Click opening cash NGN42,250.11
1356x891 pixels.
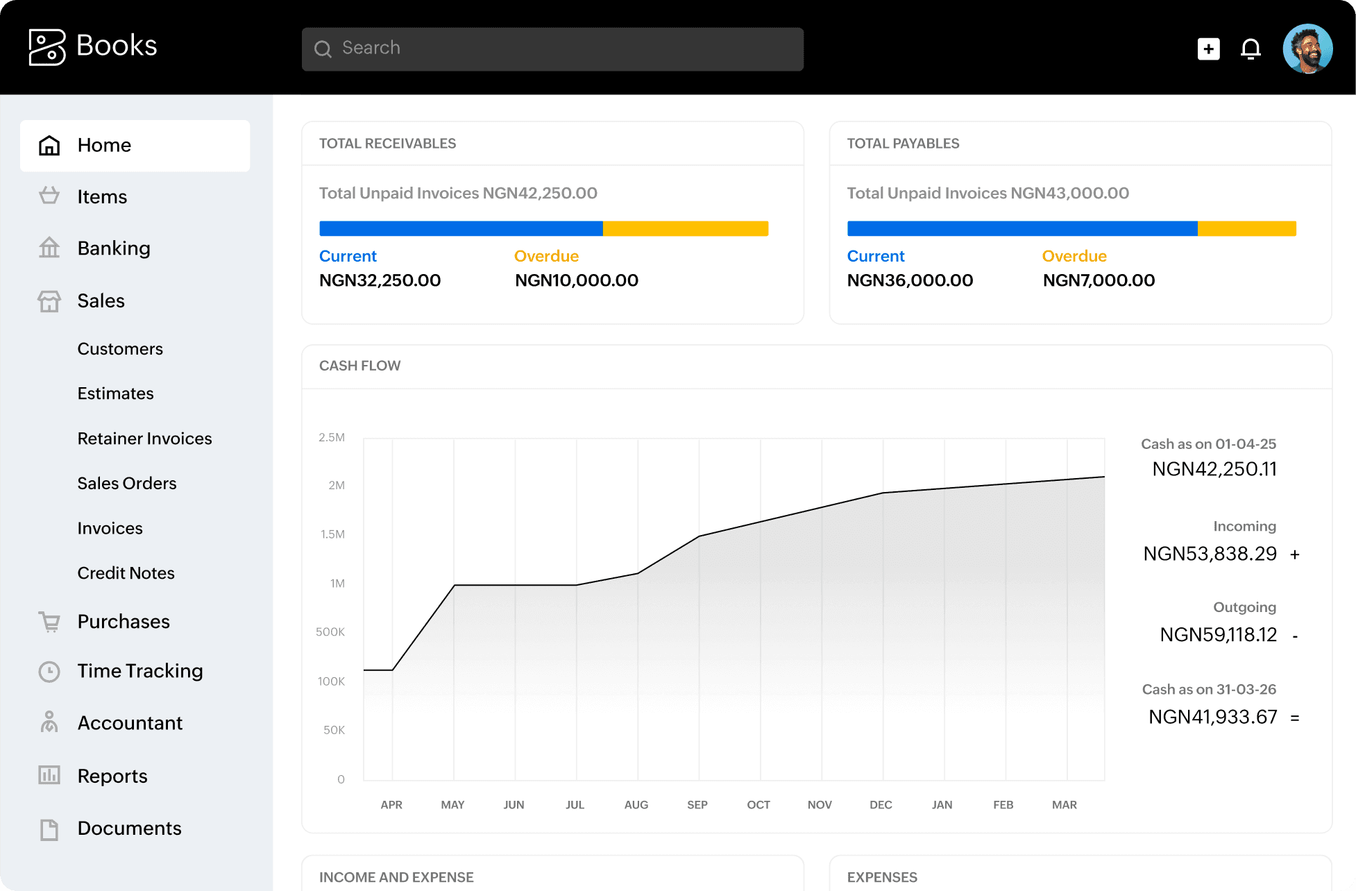tap(1214, 469)
